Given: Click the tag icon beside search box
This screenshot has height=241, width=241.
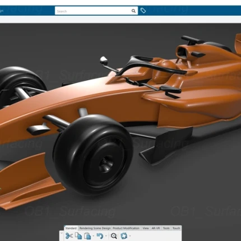Looking at the screenshot, I should click(143, 11).
